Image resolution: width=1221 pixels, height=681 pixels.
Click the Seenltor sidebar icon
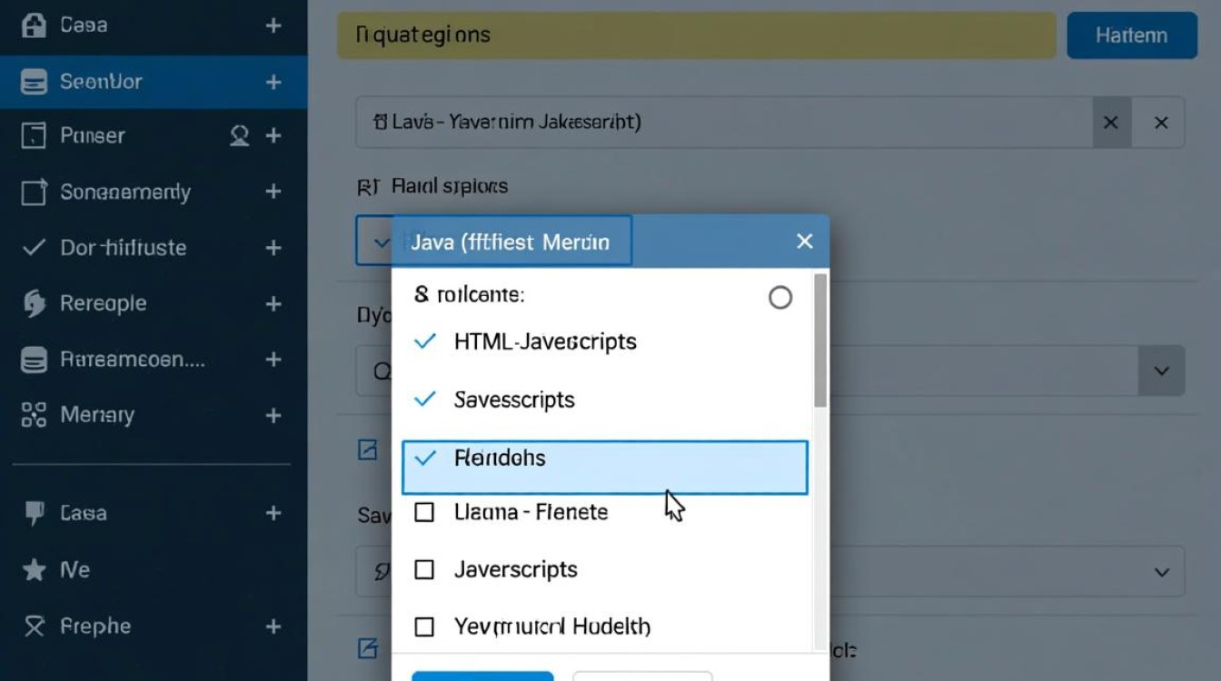[34, 83]
